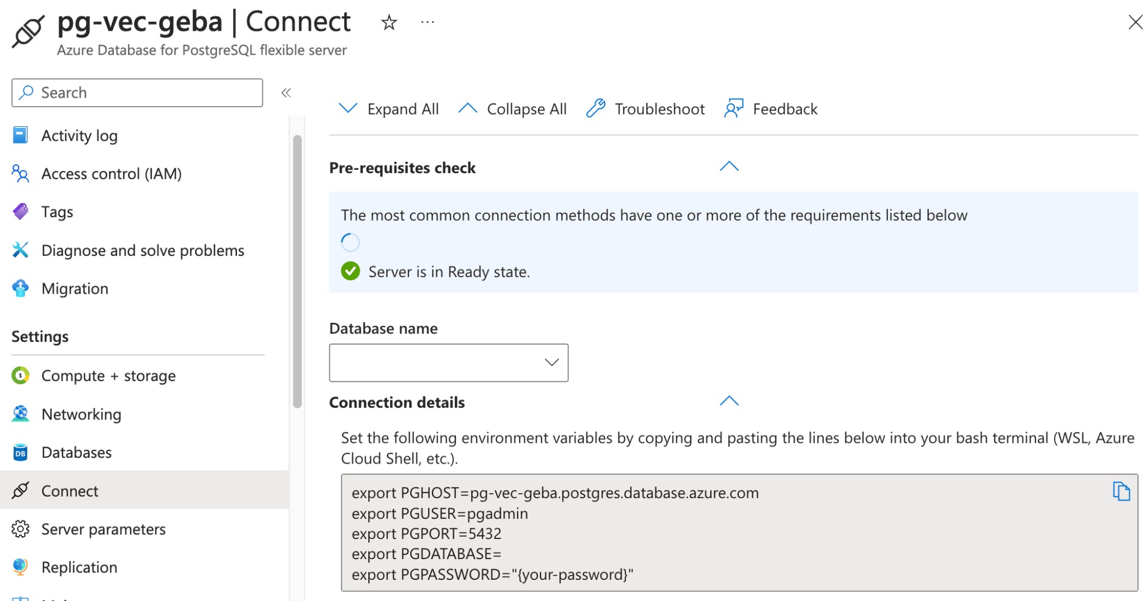Click the Diagnose and solve problems wrench icon

(20, 250)
